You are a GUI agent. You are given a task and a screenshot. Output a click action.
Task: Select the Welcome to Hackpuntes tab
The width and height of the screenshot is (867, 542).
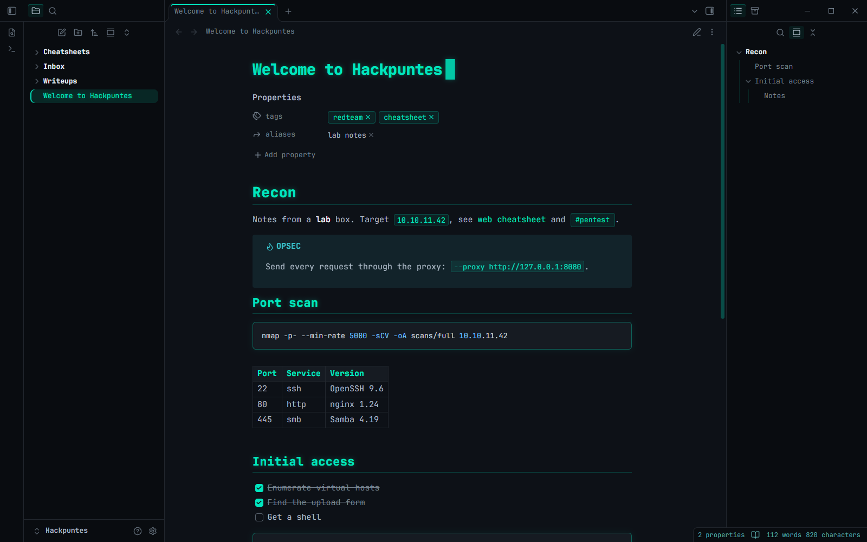click(217, 11)
